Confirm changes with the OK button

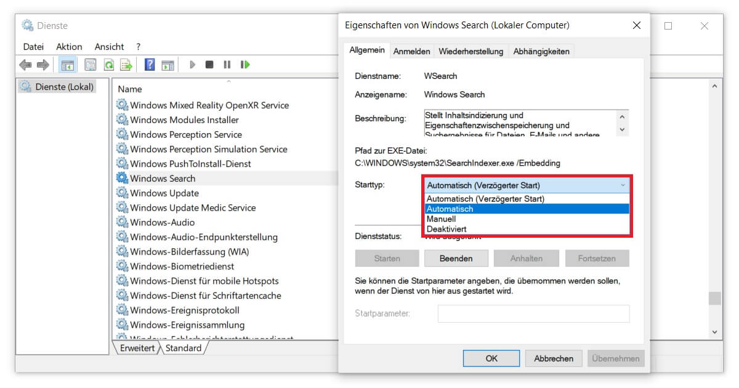click(x=491, y=358)
